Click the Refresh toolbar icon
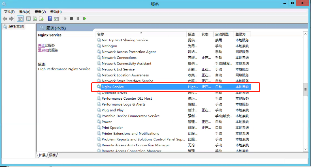 (35, 19)
